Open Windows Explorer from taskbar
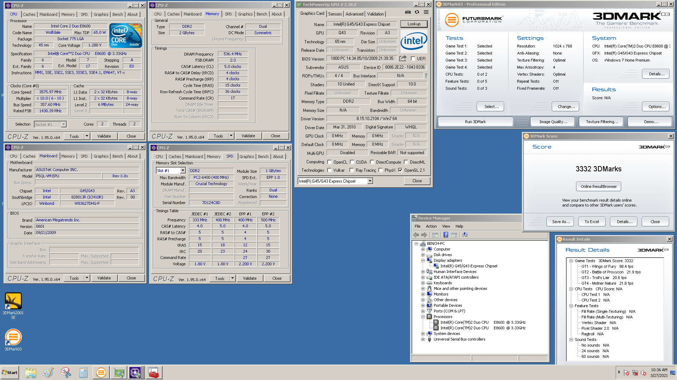This screenshot has width=677, height=380. 31,373
